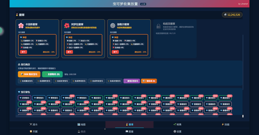Go to the 设置 tab
The height and width of the screenshot is (135, 259).
177,131
